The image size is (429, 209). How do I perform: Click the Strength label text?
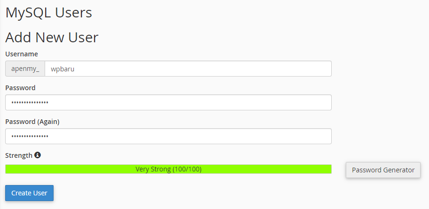pyautogui.click(x=19, y=155)
